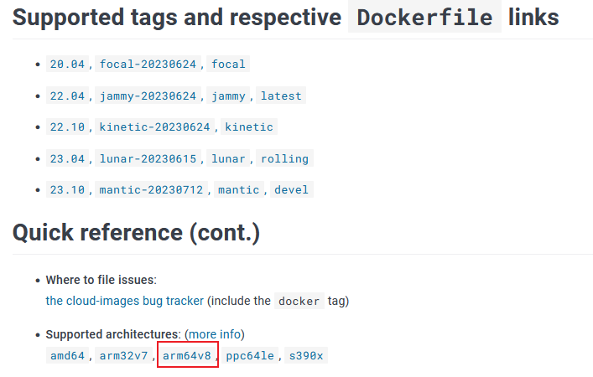Click the devel tag link
The width and height of the screenshot is (593, 377).
pos(292,190)
